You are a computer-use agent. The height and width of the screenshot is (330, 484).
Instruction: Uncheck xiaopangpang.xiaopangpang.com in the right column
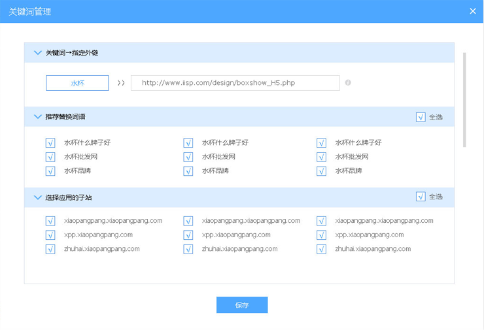coord(321,221)
